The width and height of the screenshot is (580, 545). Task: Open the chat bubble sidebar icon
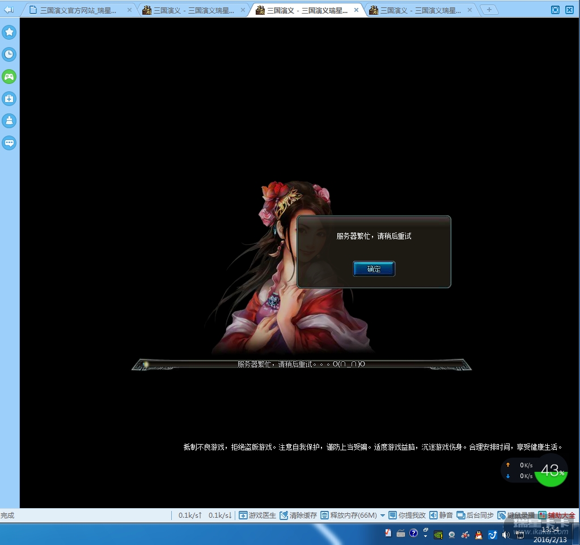(x=9, y=143)
